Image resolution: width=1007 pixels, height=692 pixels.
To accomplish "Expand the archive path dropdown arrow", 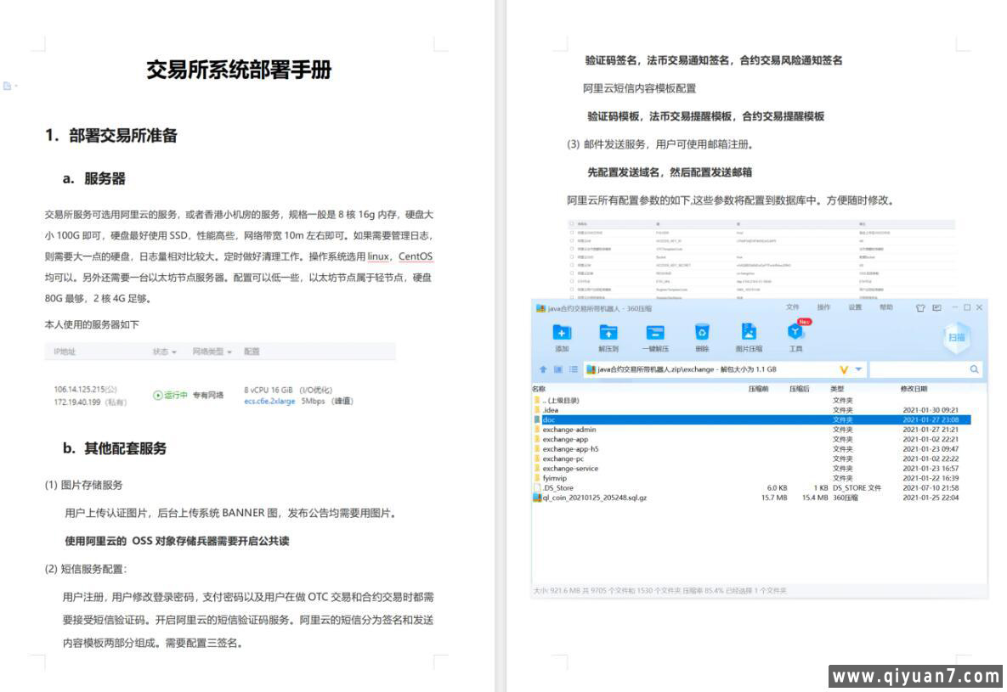I will coord(858,369).
